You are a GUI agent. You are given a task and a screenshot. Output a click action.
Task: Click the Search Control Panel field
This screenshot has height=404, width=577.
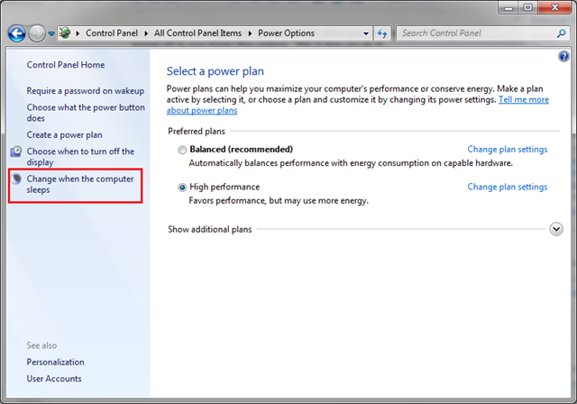477,33
